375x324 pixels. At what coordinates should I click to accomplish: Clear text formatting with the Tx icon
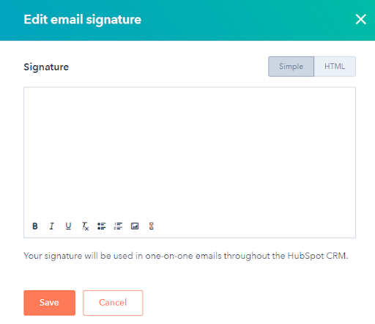pos(85,226)
